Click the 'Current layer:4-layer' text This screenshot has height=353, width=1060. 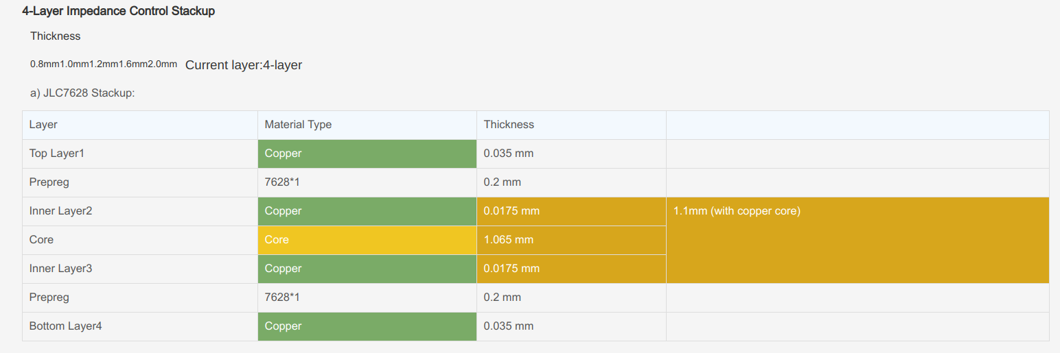click(x=244, y=65)
